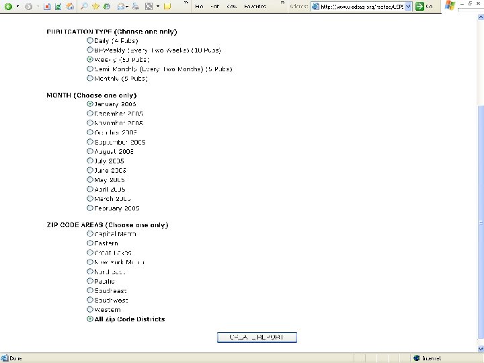The height and width of the screenshot is (363, 484).
Task: Select New York Metro zip code area
Action: coord(90,262)
